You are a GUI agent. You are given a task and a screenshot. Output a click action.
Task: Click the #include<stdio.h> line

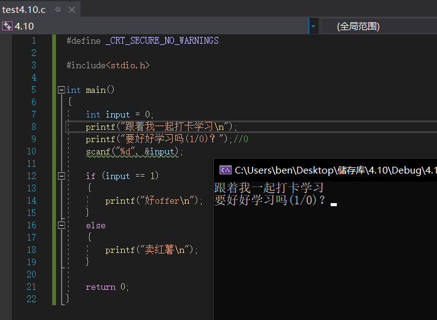(x=108, y=65)
